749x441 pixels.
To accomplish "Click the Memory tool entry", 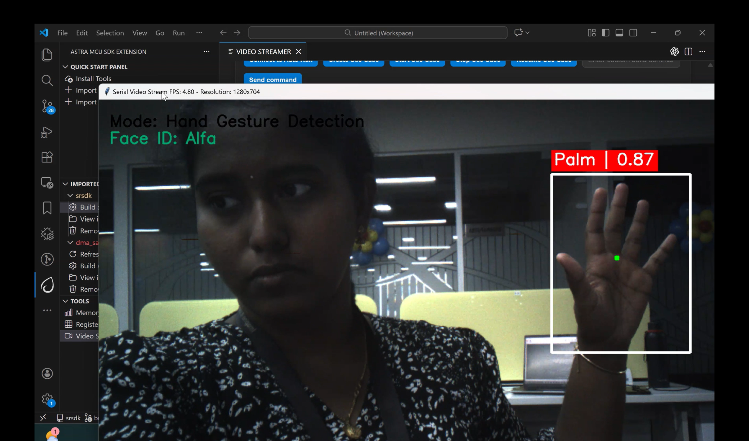I will (x=81, y=313).
